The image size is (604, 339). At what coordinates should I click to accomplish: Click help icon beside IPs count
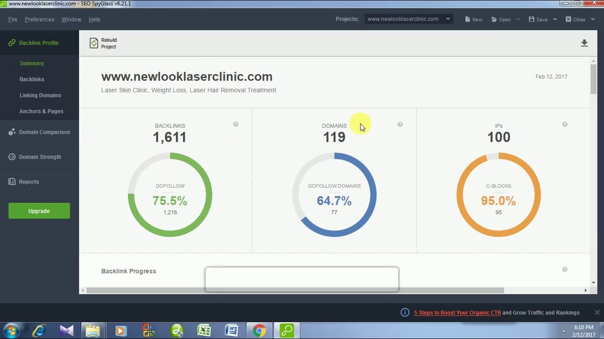point(564,124)
